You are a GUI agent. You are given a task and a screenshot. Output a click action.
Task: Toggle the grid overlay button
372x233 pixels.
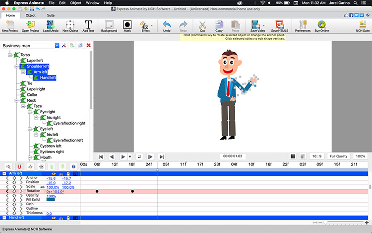point(293,156)
